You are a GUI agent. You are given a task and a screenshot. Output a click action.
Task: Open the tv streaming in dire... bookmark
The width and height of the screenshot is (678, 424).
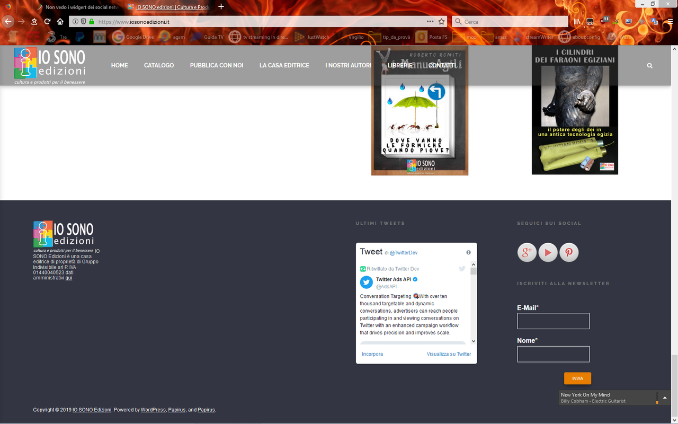point(258,37)
